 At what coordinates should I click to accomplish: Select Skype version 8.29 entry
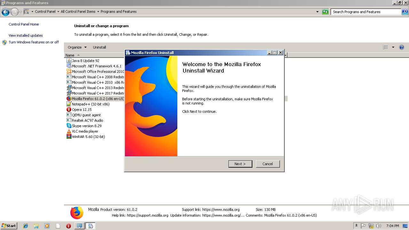click(x=87, y=126)
